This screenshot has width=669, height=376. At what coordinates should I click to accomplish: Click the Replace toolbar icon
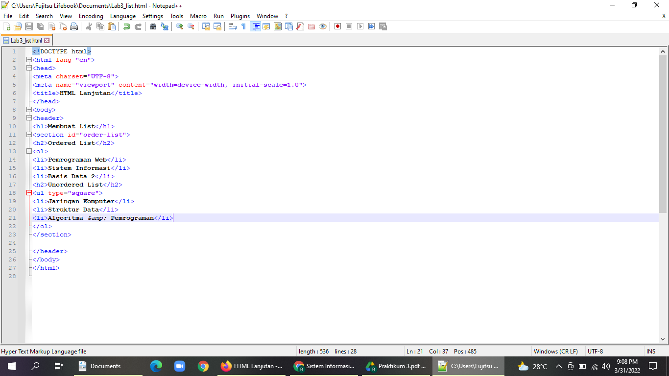(x=165, y=26)
